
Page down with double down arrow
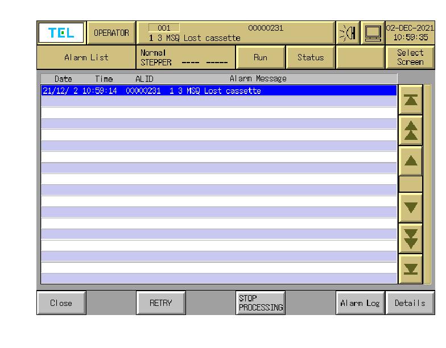[x=410, y=236]
